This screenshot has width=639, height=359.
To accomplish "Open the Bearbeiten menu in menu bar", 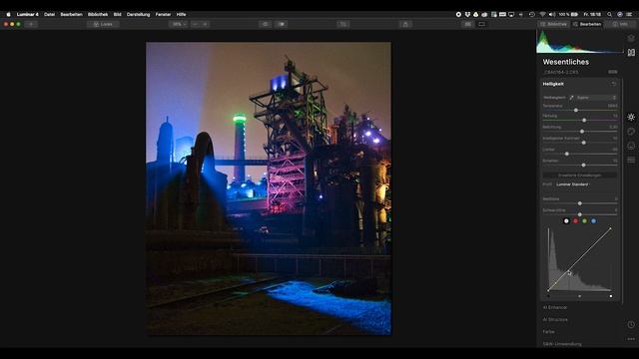I will [71, 14].
